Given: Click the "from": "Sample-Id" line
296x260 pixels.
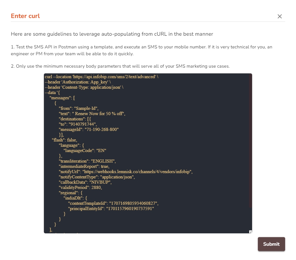Looking at the screenshot, I should (78, 108).
